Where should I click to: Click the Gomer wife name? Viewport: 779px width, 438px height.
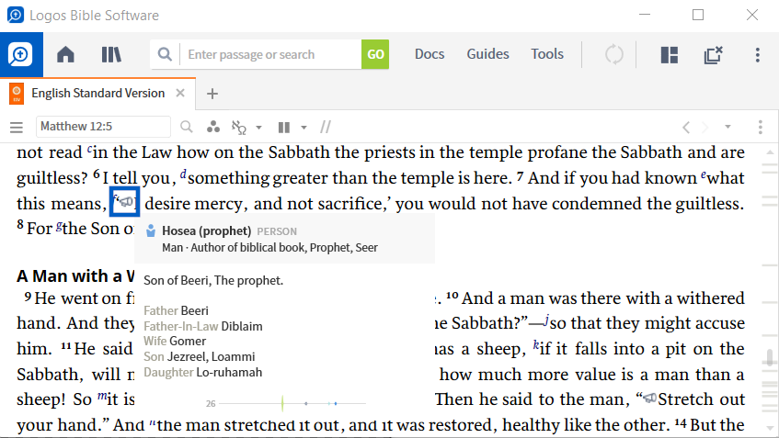[x=188, y=341]
